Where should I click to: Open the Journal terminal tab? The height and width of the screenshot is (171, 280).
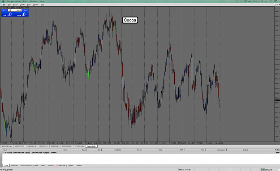pos(79,166)
